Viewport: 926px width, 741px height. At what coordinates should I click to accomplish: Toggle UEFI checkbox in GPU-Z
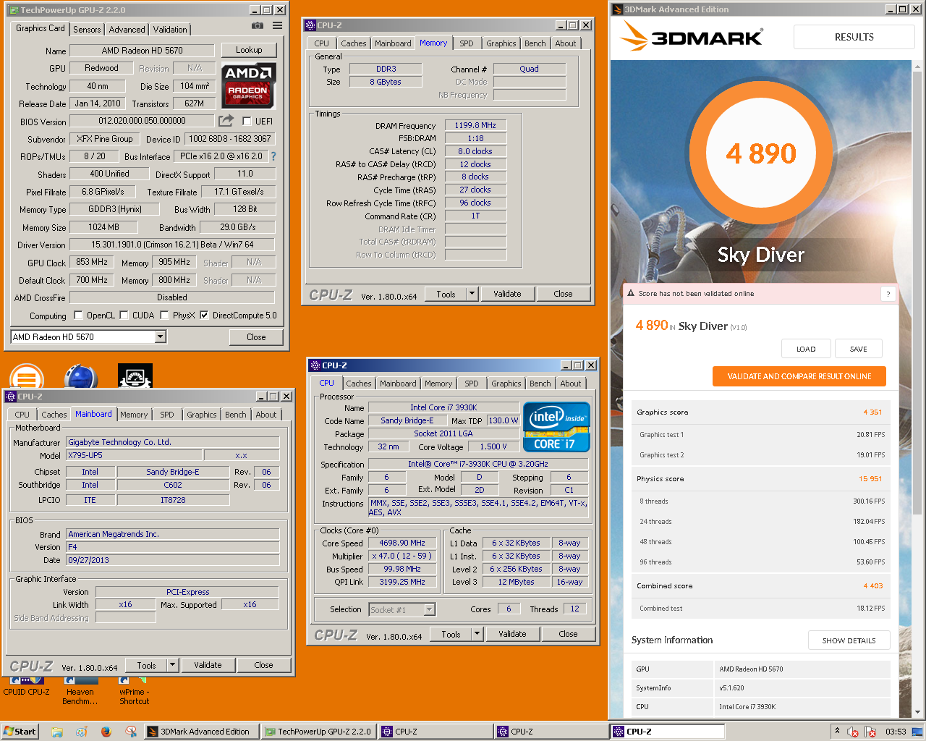pyautogui.click(x=247, y=121)
